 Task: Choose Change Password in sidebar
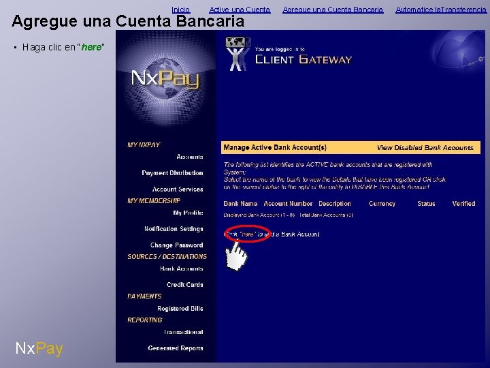click(x=176, y=245)
